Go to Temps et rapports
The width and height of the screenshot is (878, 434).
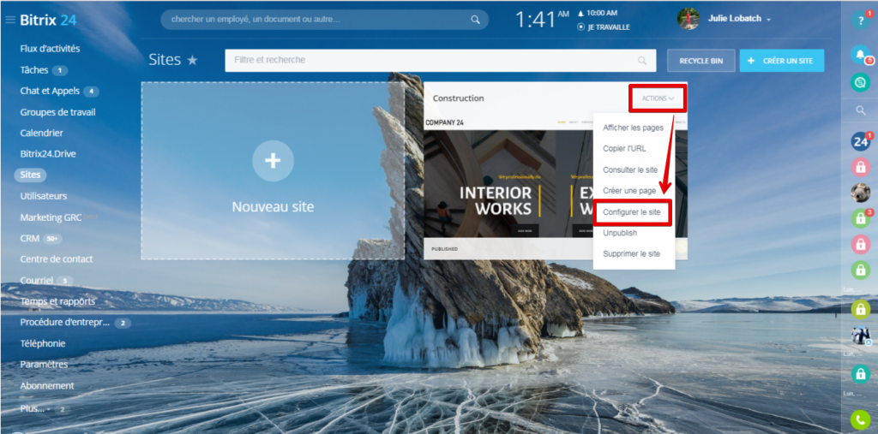click(57, 301)
